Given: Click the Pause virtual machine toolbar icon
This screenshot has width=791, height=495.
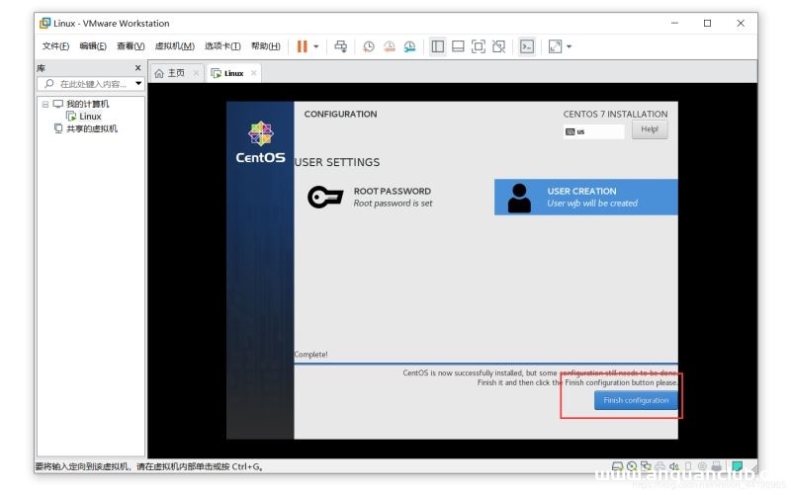Looking at the screenshot, I should coord(303,46).
